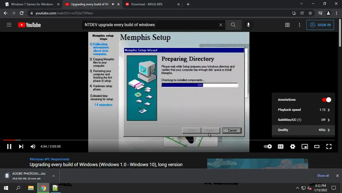Open media controls icon in Chrome toolbar
Screen dimensions: 342x193
coord(320,13)
